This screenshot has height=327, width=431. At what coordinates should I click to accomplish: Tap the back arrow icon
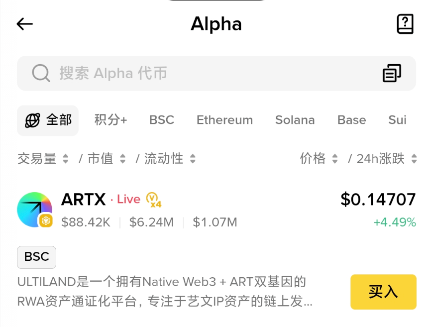[24, 24]
